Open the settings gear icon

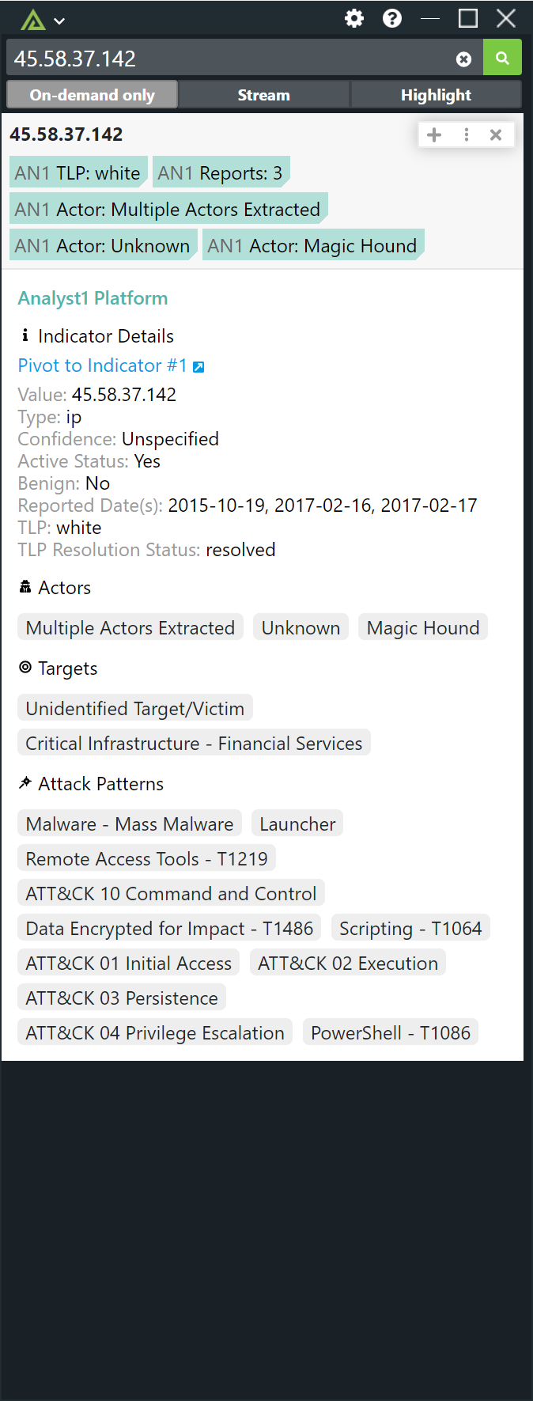coord(354,18)
